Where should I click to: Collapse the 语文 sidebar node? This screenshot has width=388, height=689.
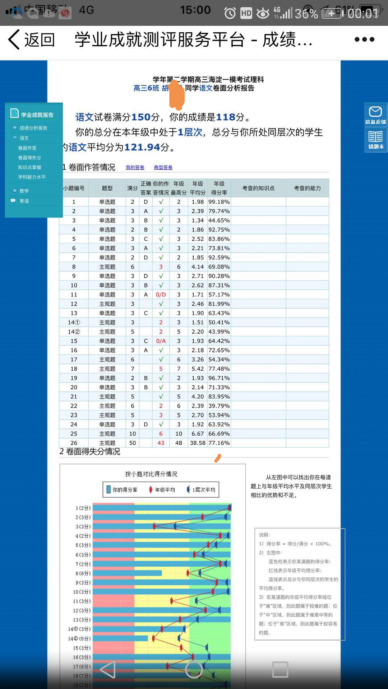pyautogui.click(x=15, y=138)
